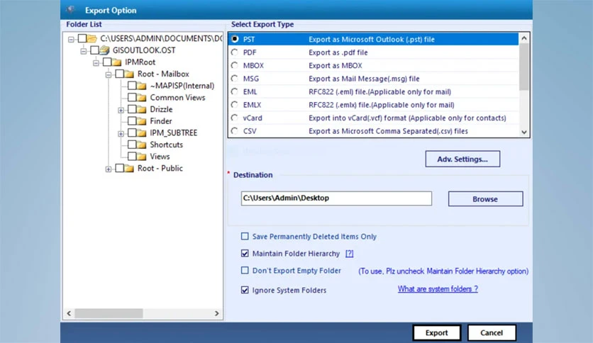Expand the Root - Public node

pos(108,169)
